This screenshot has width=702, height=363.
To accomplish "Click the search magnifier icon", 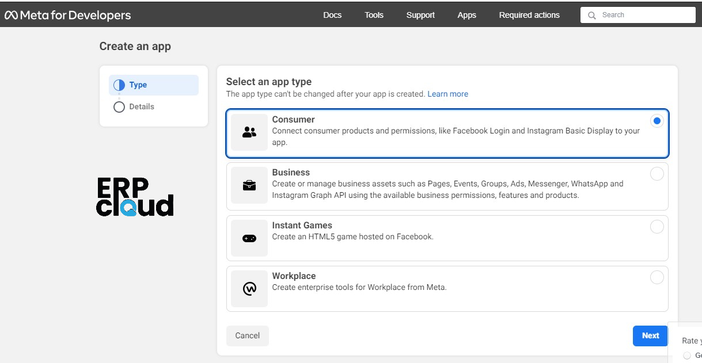I will [x=592, y=15].
